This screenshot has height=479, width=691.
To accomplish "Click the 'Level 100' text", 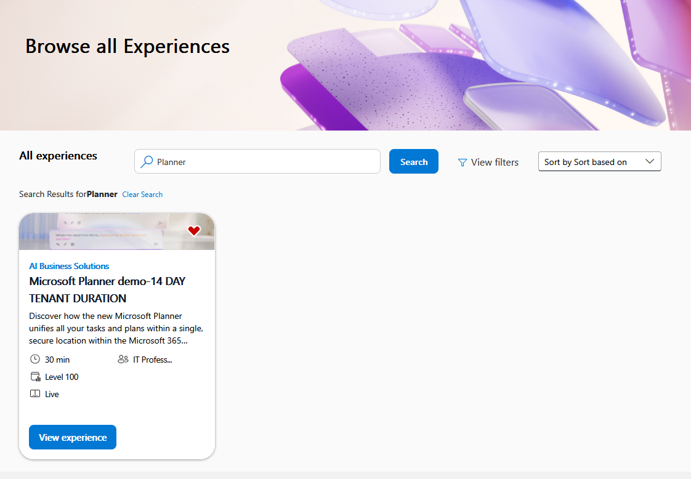I will (x=62, y=377).
